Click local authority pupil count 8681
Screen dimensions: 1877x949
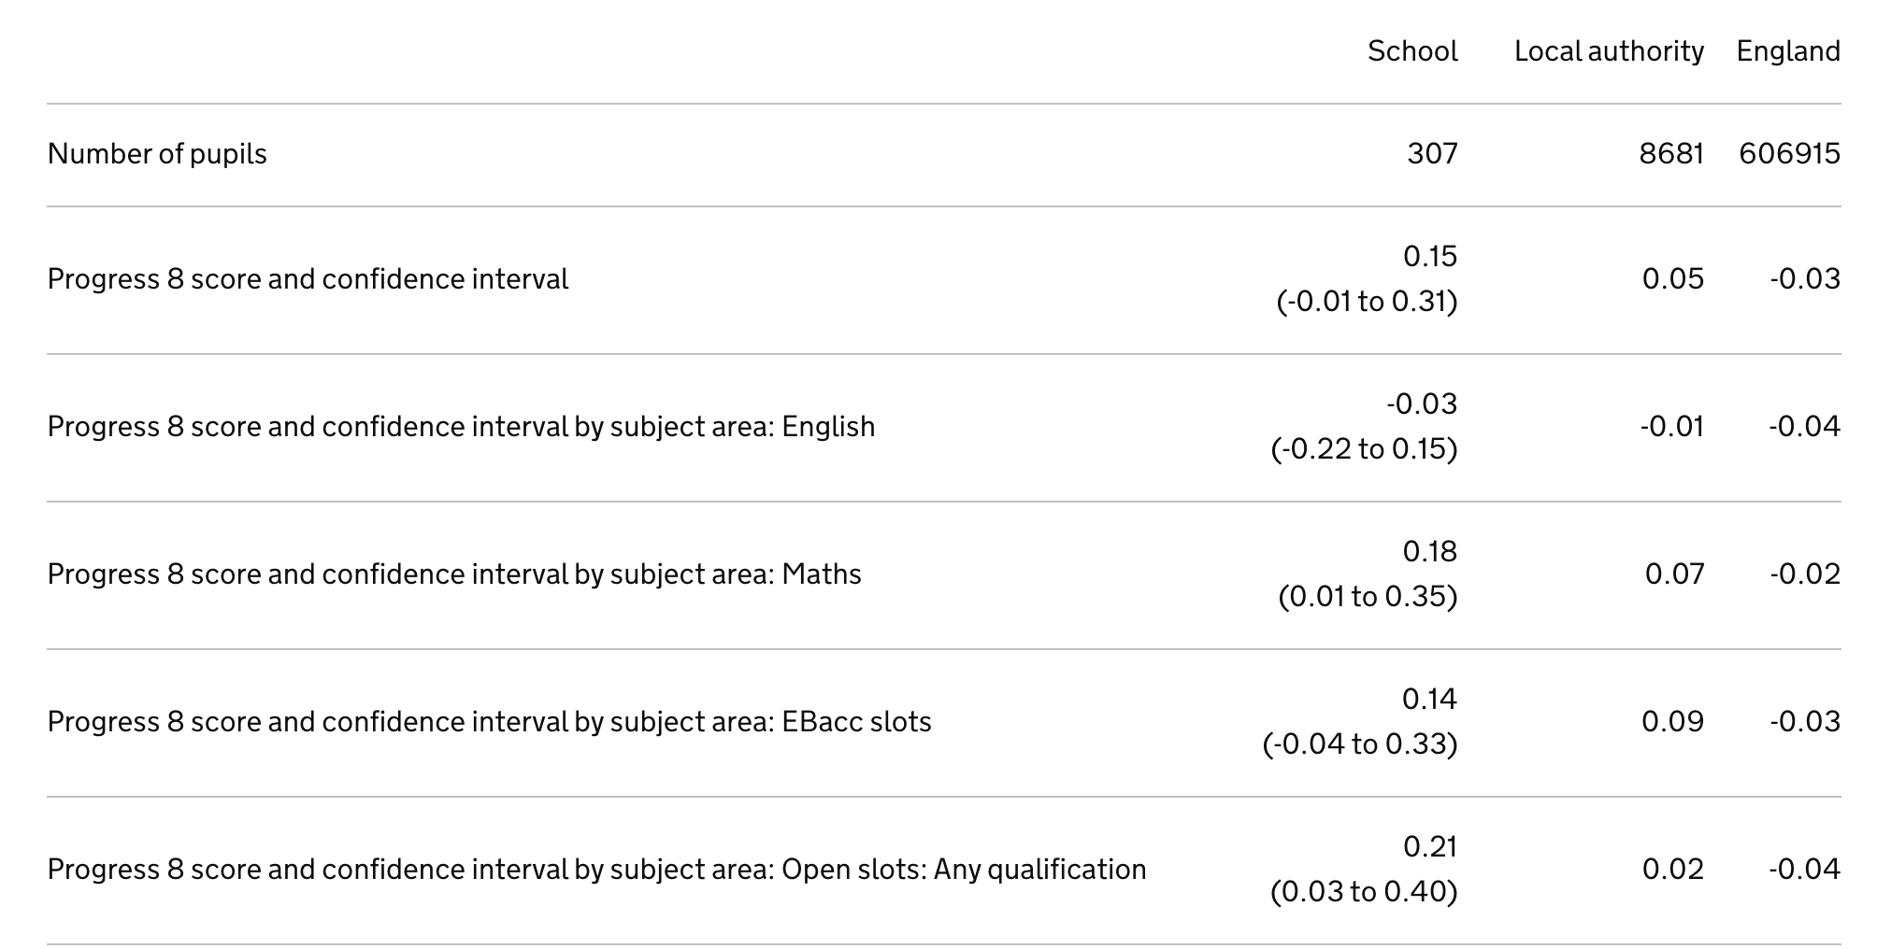tap(1671, 153)
